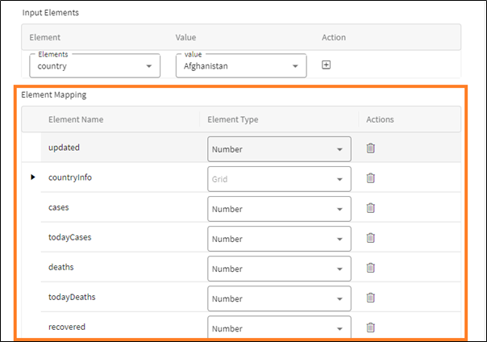Expand the countryInfo row
The image size is (487, 342).
(33, 177)
